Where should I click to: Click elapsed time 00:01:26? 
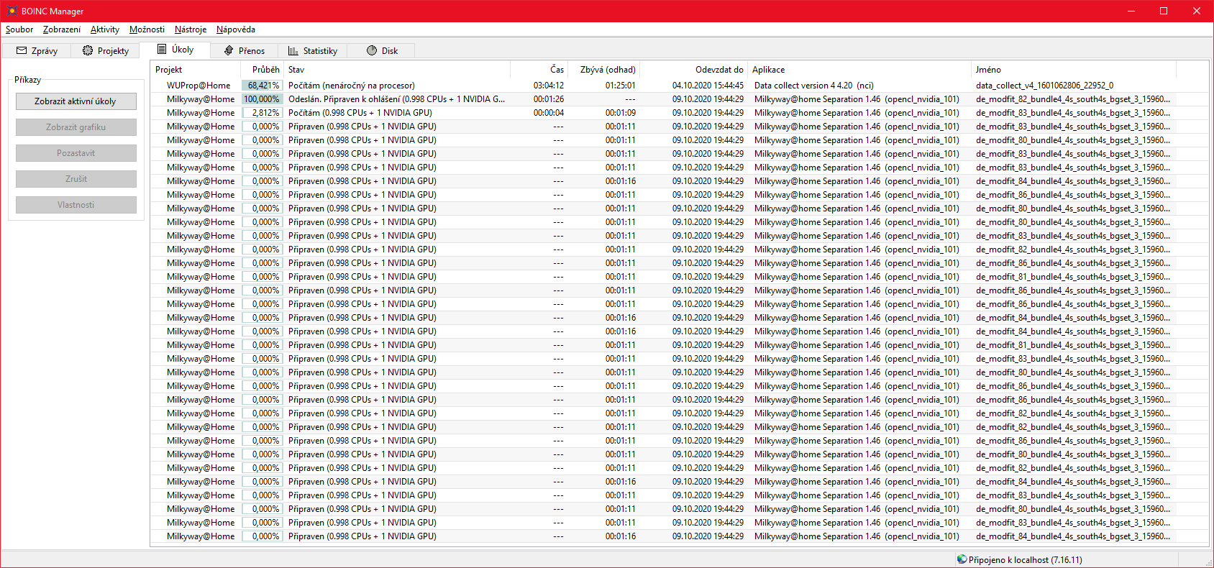point(549,99)
